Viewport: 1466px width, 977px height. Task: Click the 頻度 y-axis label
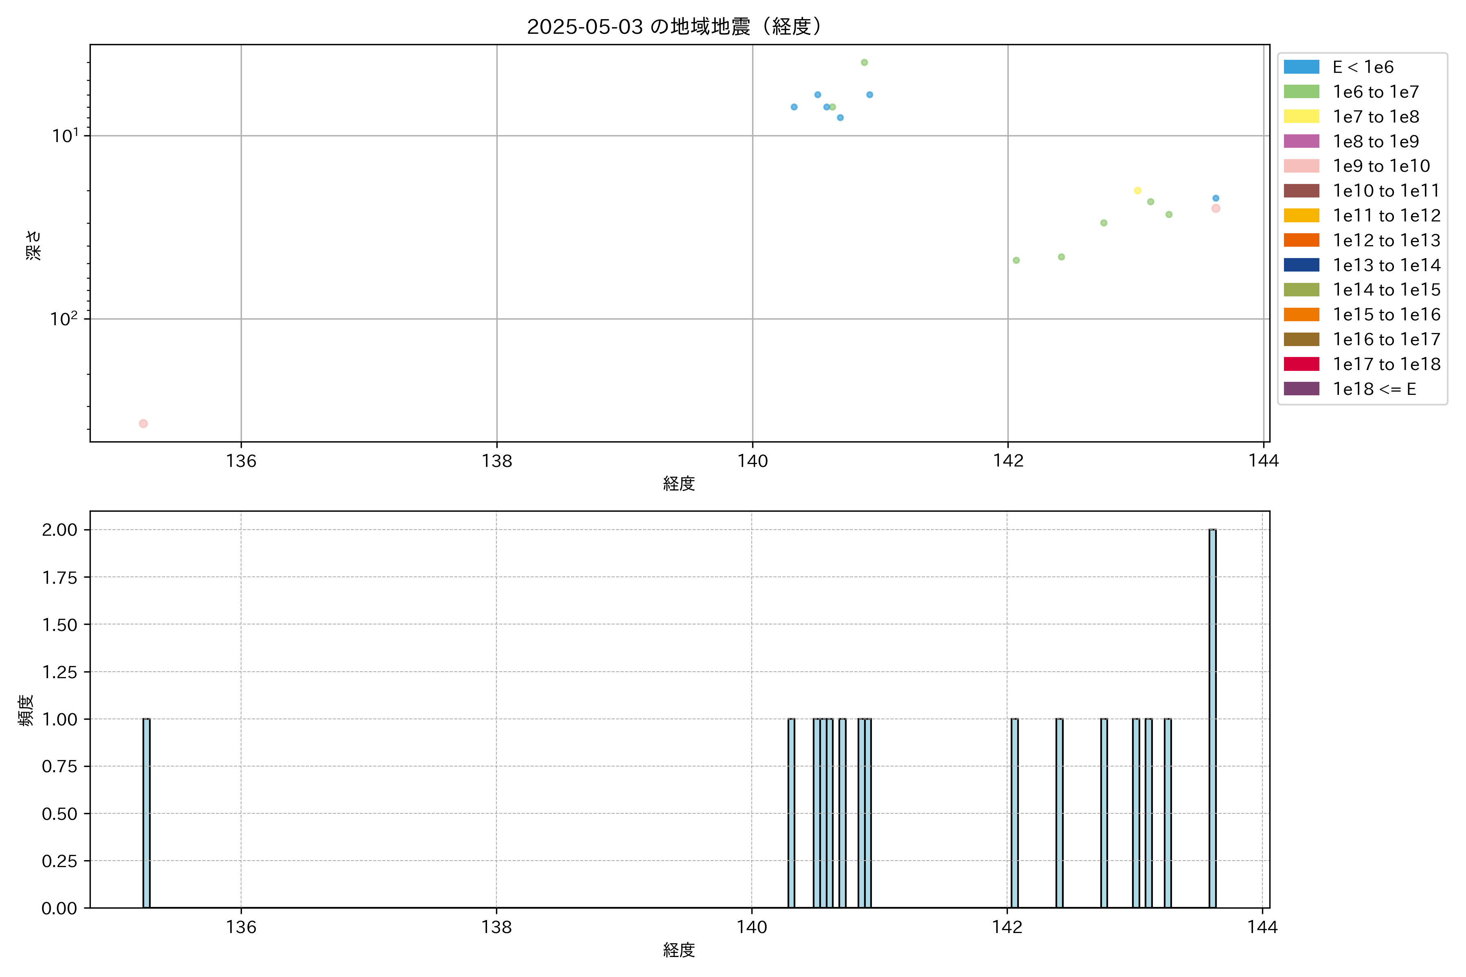point(26,710)
